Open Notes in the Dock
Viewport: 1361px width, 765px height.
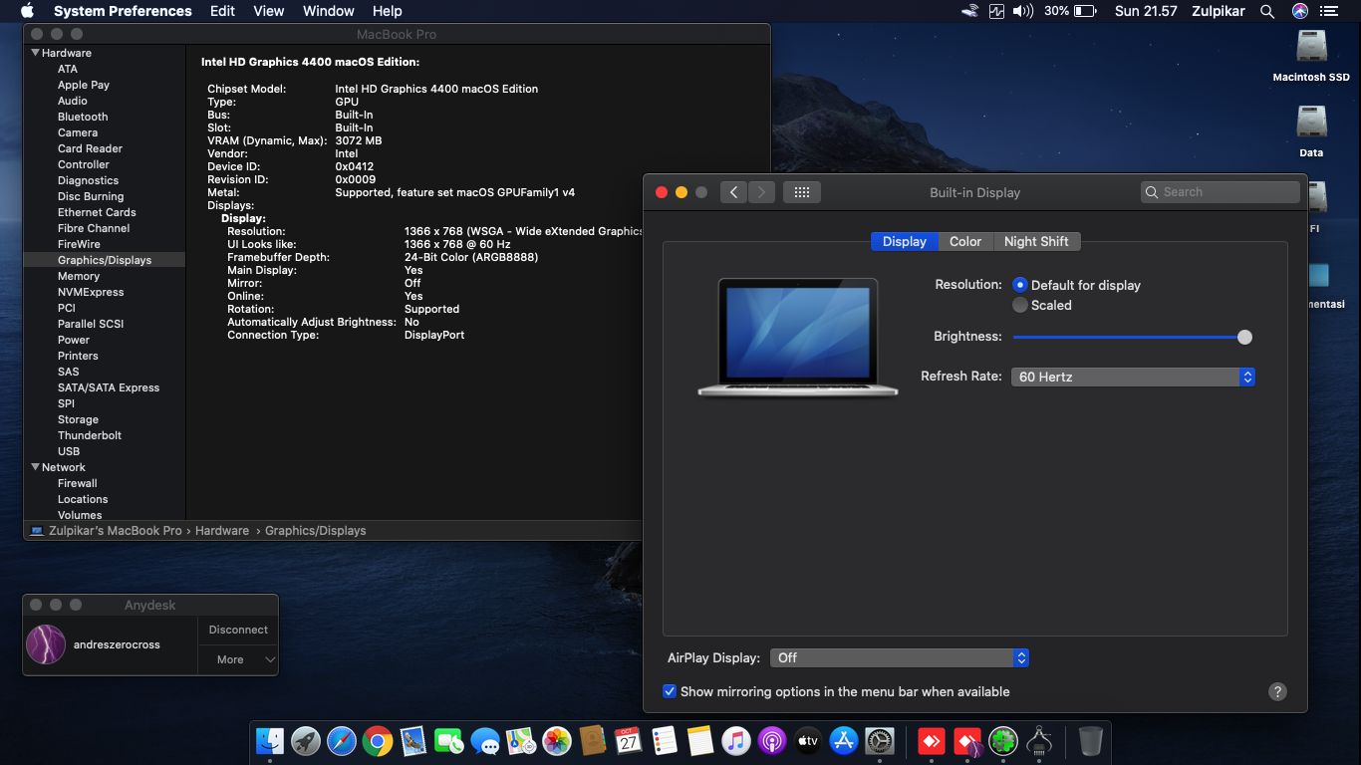tap(700, 741)
